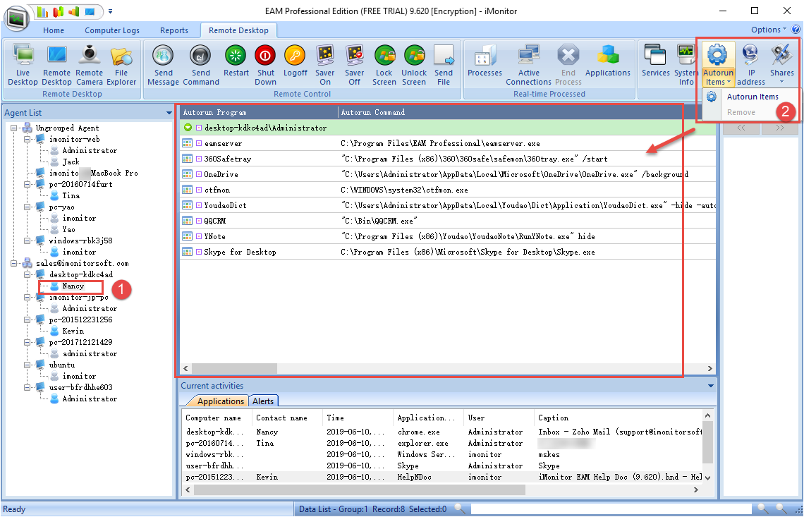Select the OneDrive autorun row
The width and height of the screenshot is (804, 517).
tap(447, 174)
